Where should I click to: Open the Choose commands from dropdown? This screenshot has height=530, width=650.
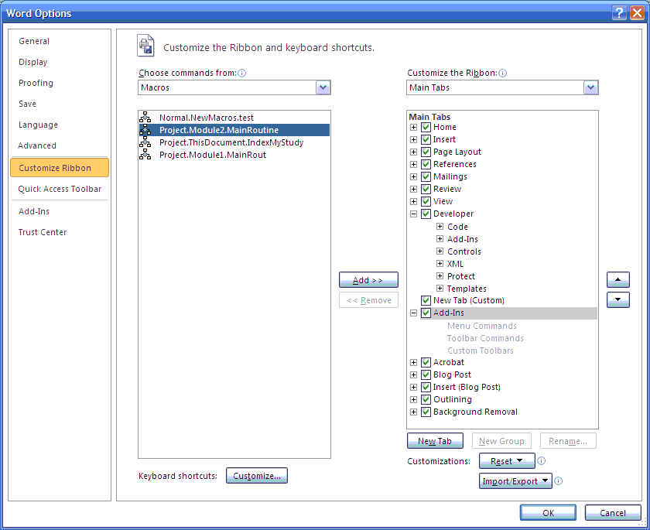[323, 87]
